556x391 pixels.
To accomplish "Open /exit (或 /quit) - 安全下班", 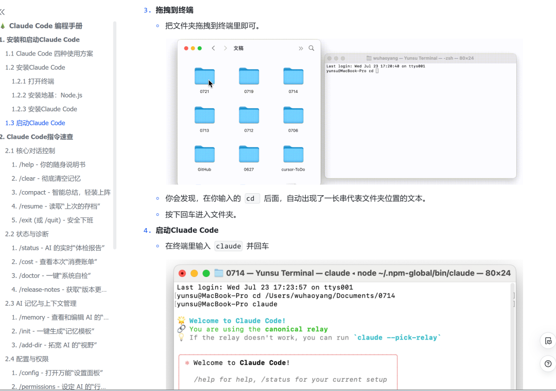I will click(x=53, y=220).
